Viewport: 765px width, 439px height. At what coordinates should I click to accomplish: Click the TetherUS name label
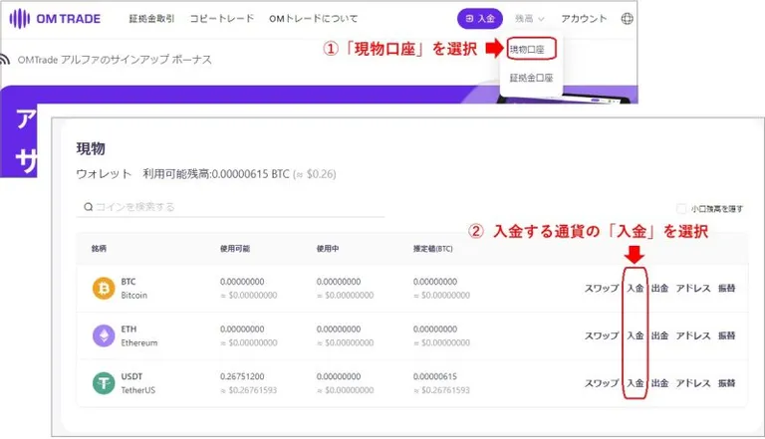tap(138, 390)
